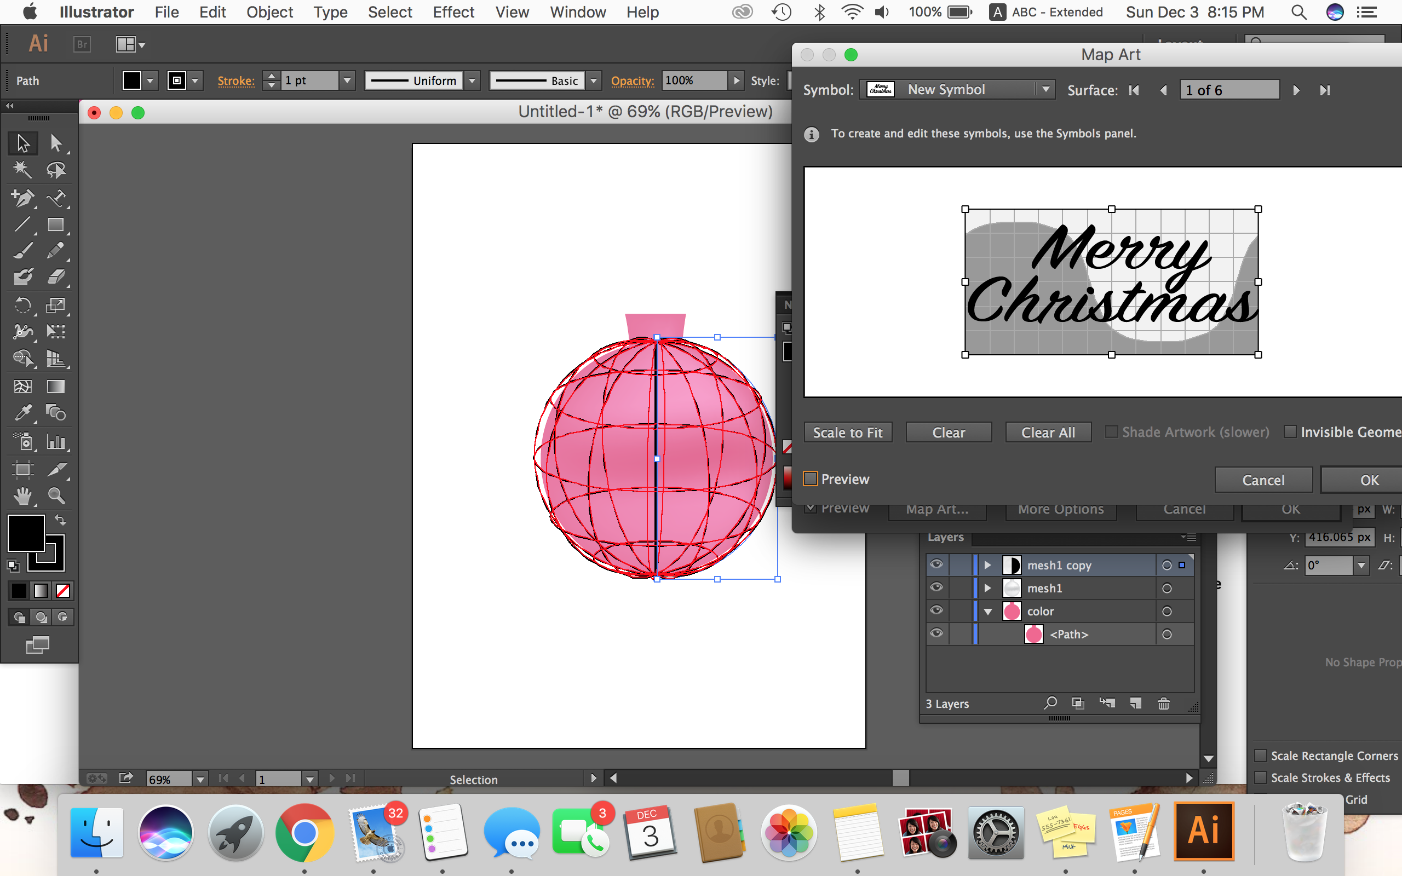
Task: Select the Eyedropper tool
Action: pyautogui.click(x=22, y=412)
